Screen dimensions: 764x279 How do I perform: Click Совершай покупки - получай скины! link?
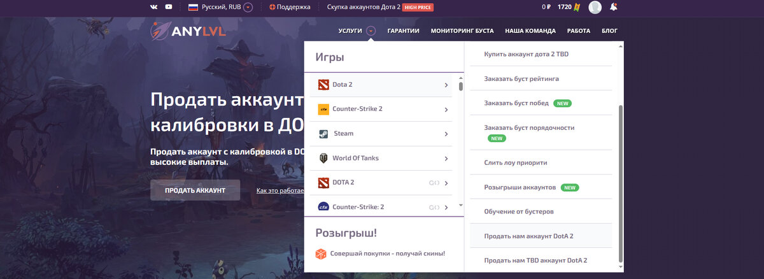388,254
